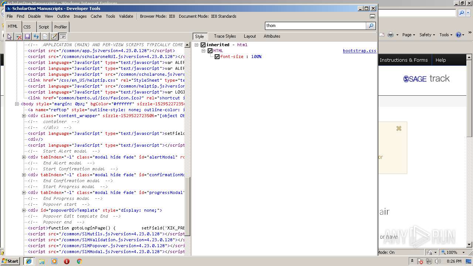Open the media player taskbar icon
This screenshot has width=473, height=266.
point(54,261)
